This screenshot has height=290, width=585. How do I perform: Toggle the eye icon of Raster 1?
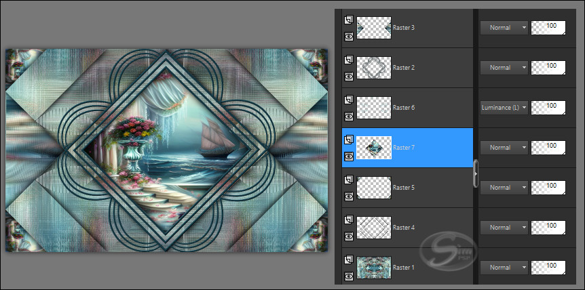pyautogui.click(x=349, y=276)
